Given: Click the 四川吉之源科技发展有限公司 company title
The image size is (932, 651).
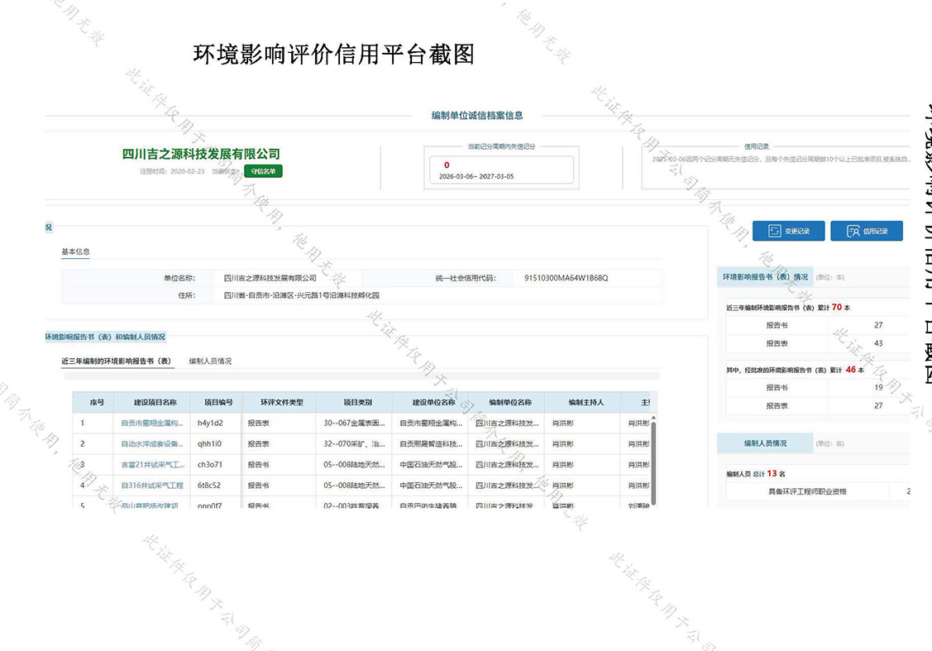Looking at the screenshot, I should pos(201,154).
